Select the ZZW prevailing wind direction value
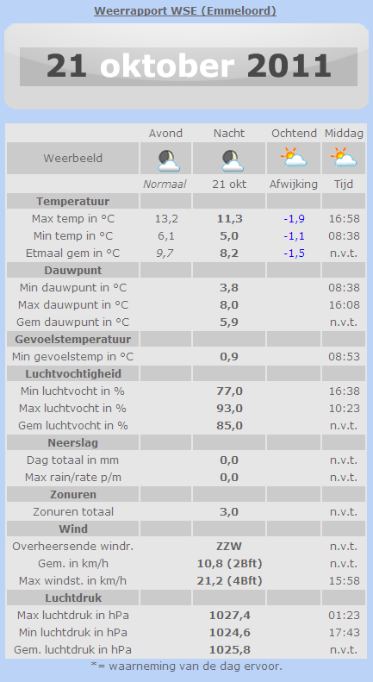Image resolution: width=373 pixels, height=682 pixels. click(229, 547)
